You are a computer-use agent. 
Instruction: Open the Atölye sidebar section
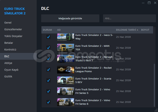click(x=8, y=63)
